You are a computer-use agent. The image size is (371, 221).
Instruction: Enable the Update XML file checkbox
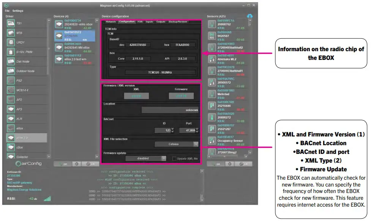[174, 158]
